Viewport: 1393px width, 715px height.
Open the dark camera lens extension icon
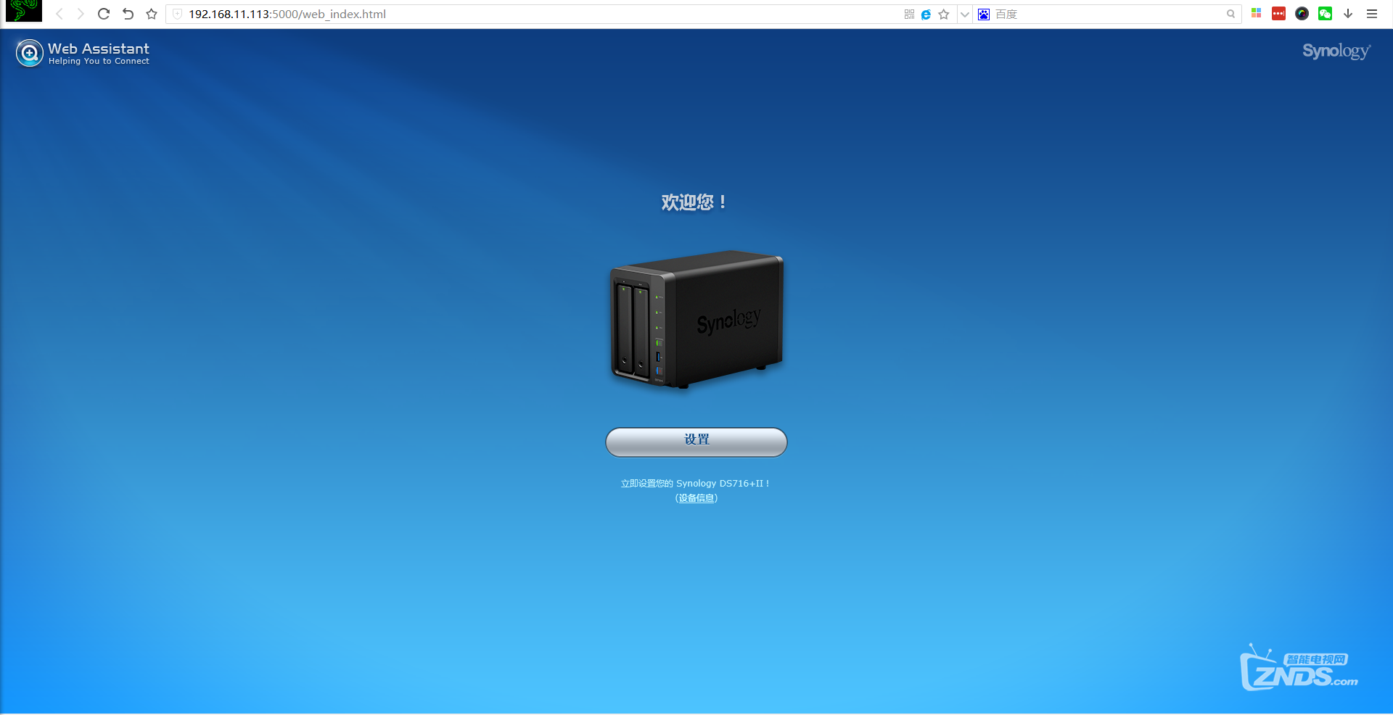(1302, 13)
